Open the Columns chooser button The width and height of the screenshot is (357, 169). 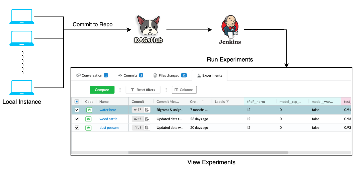tap(184, 90)
